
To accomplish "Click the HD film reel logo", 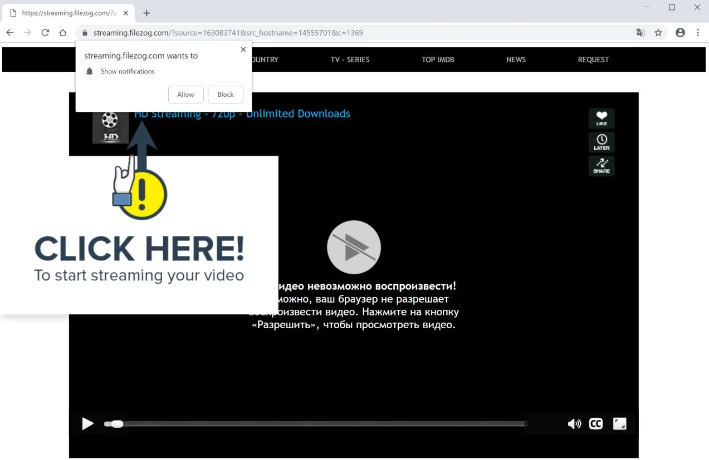I will pos(110,127).
